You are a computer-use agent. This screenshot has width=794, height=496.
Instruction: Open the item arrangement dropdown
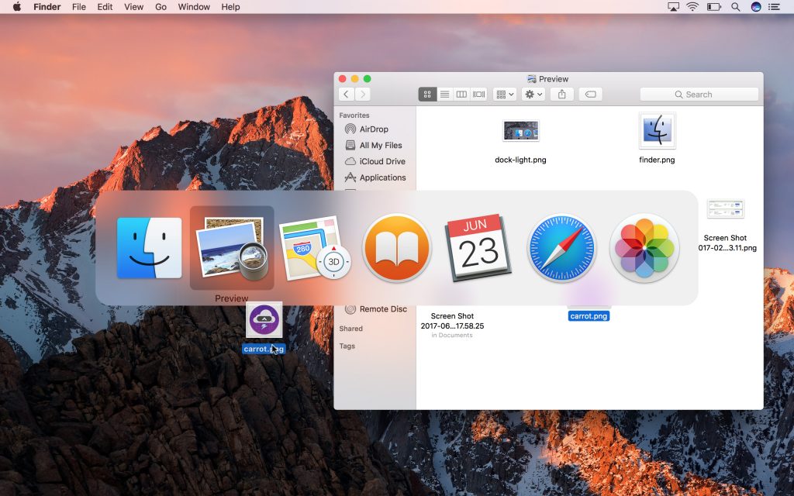pos(505,94)
